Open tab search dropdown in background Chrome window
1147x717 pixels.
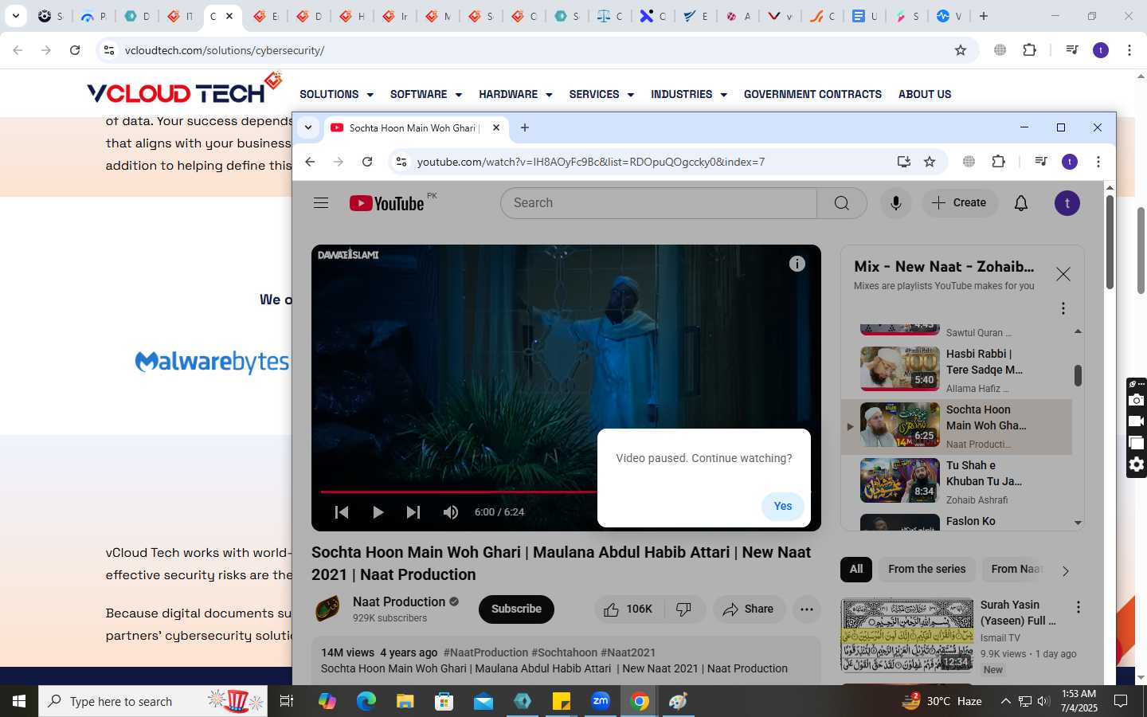coord(15,16)
